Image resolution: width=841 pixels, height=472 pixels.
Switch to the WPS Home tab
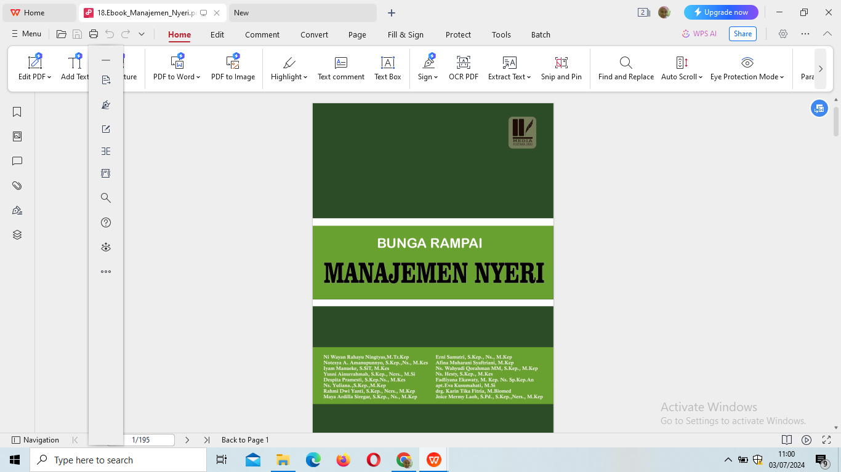[38, 12]
